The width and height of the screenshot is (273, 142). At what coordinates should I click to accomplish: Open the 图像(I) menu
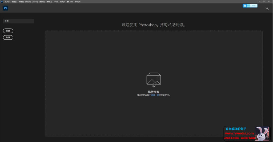click(x=21, y=2)
